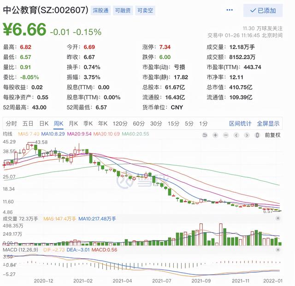
Task: Click the MA10:8.29 moving average label
Action: click(53, 134)
